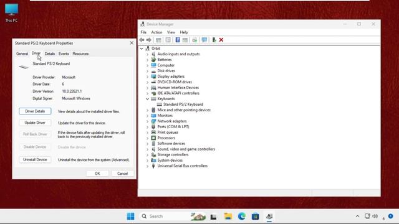This screenshot has width=399, height=224.
Task: Confirm the properties dialog with OK
Action: click(97, 174)
